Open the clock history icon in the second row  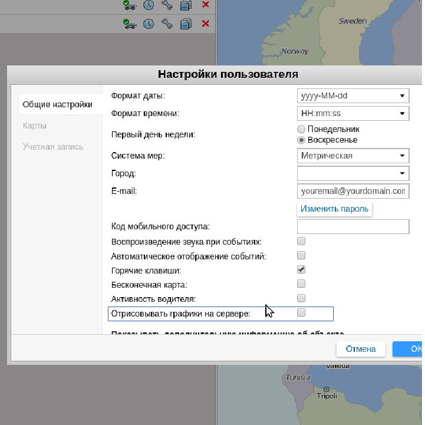click(x=149, y=24)
